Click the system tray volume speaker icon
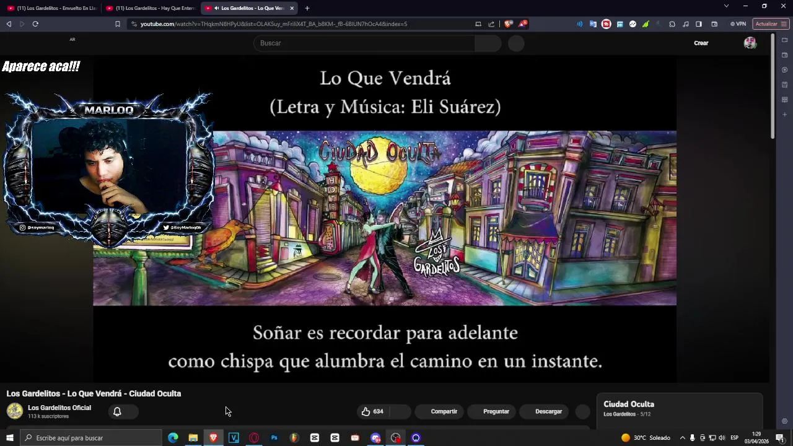Screen dimensions: 793x446 click(722, 438)
